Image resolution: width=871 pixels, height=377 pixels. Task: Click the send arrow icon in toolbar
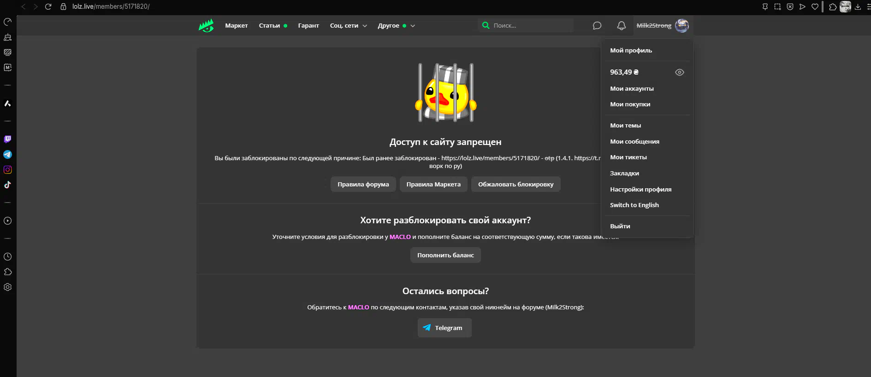coord(802,7)
